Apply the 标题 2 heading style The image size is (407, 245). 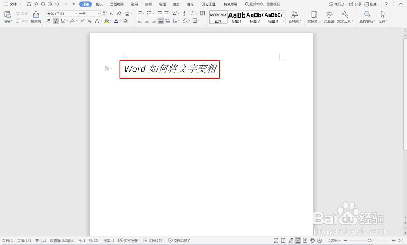tap(255, 17)
